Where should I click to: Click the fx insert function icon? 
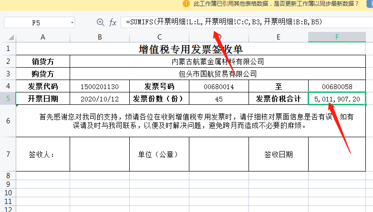tap(113, 22)
